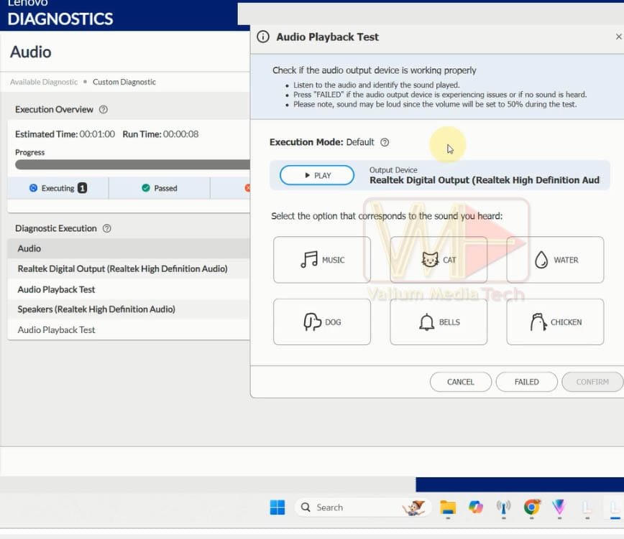Open the Windows Start menu
The width and height of the screenshot is (624, 539).
pyautogui.click(x=277, y=507)
